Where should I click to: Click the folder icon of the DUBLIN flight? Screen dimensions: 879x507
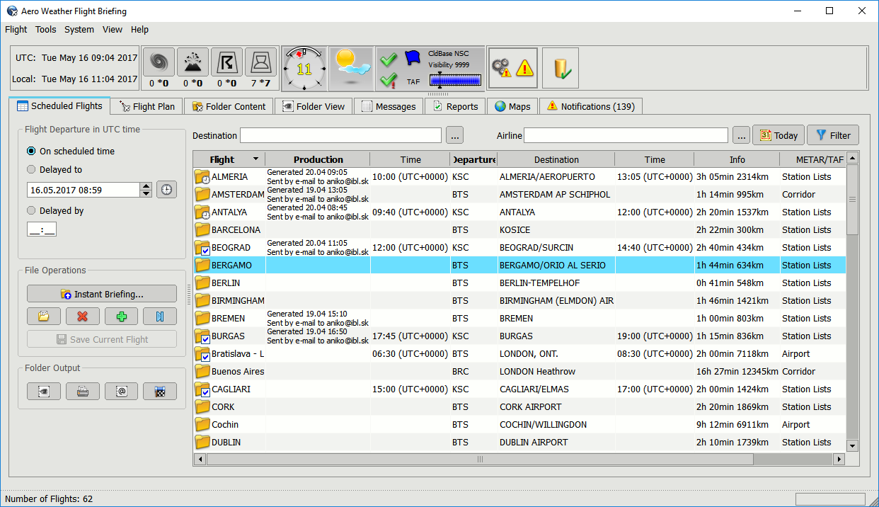click(x=202, y=443)
